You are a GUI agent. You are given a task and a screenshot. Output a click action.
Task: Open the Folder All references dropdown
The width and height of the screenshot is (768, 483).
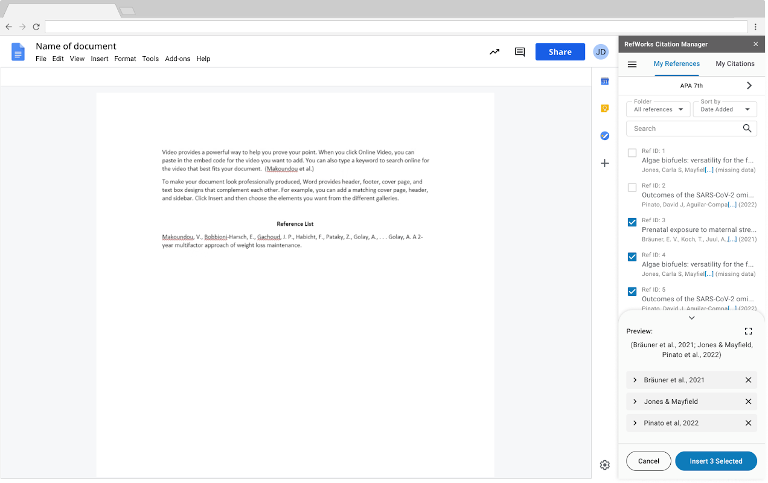pos(658,109)
